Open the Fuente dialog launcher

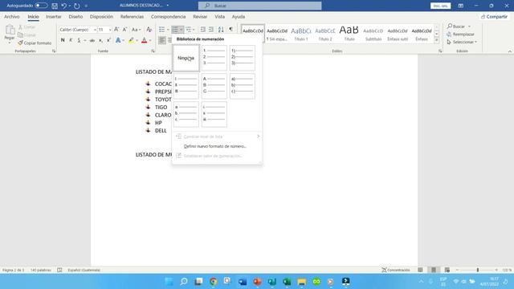[x=153, y=51]
